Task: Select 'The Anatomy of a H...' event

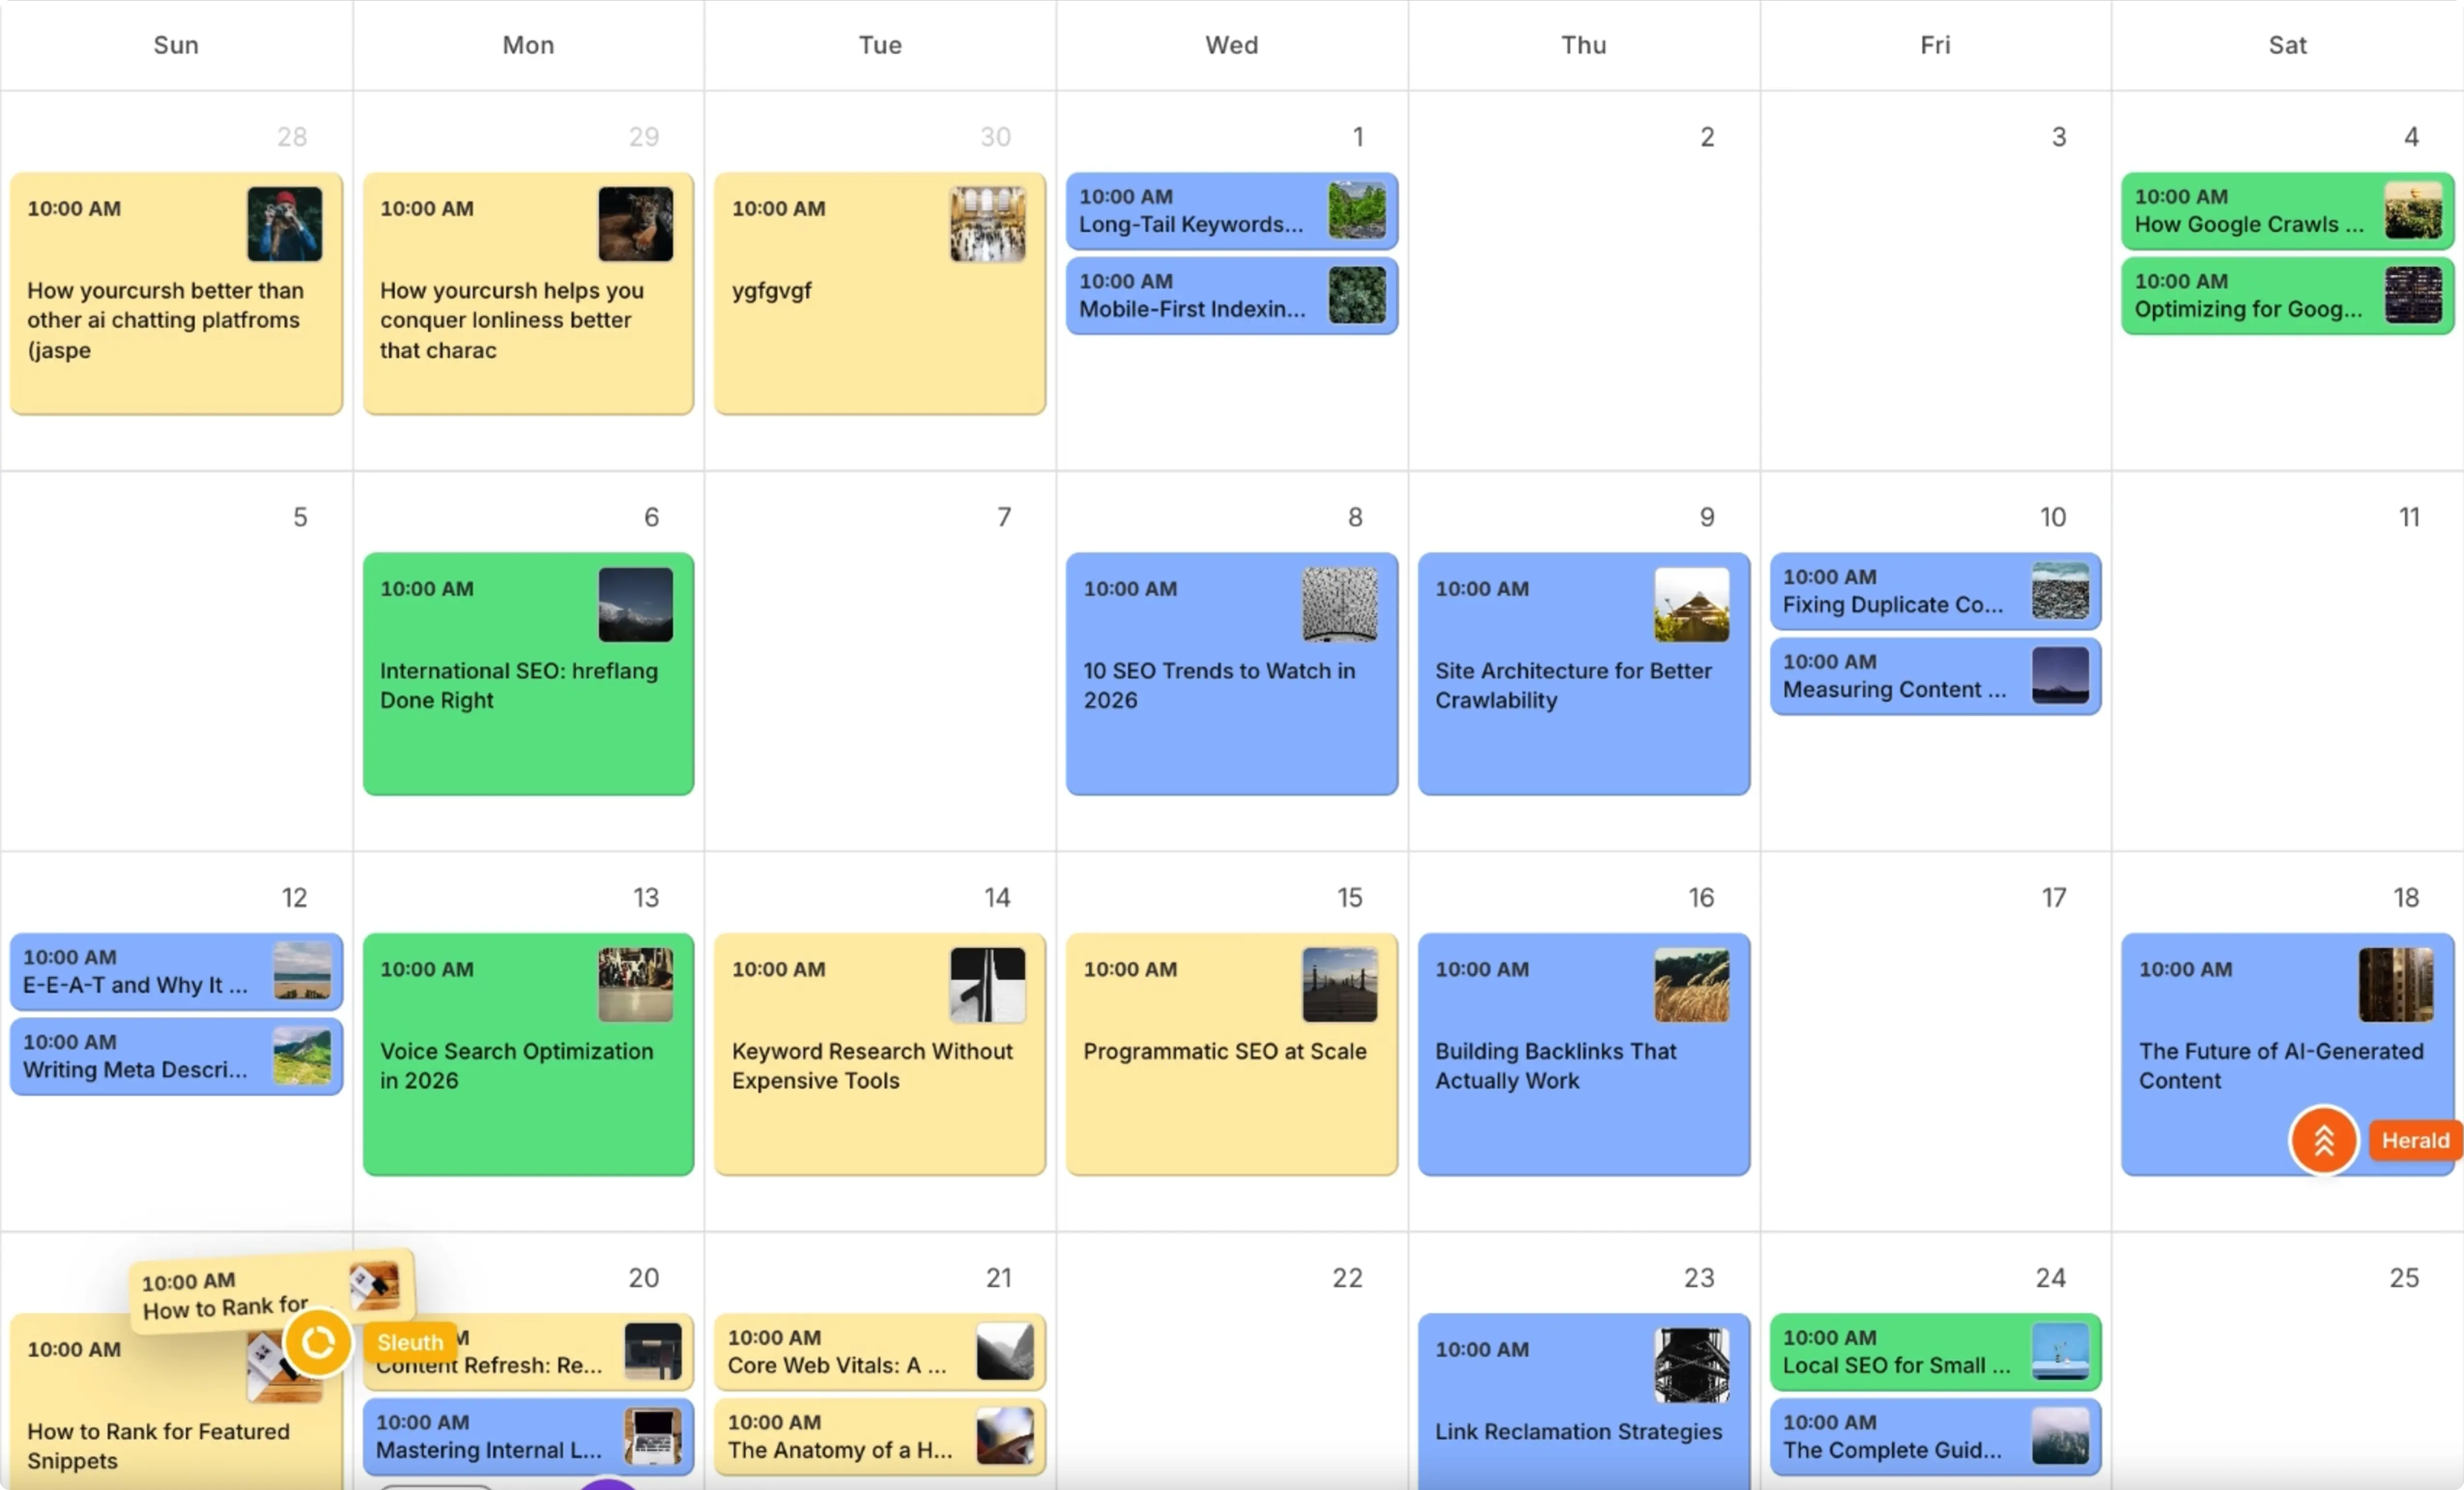Action: click(x=880, y=1437)
